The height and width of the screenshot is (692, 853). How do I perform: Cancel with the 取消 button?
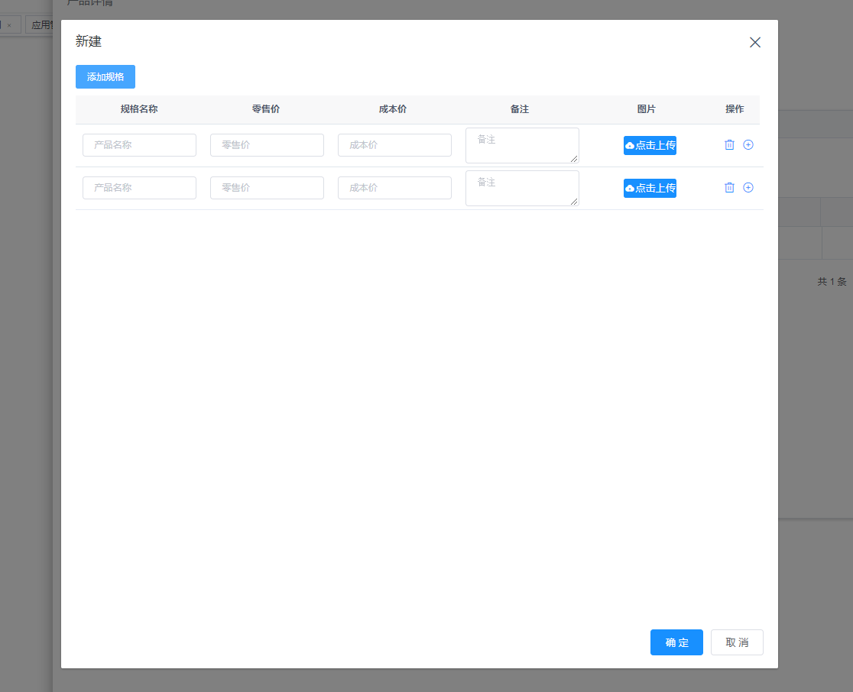(737, 642)
